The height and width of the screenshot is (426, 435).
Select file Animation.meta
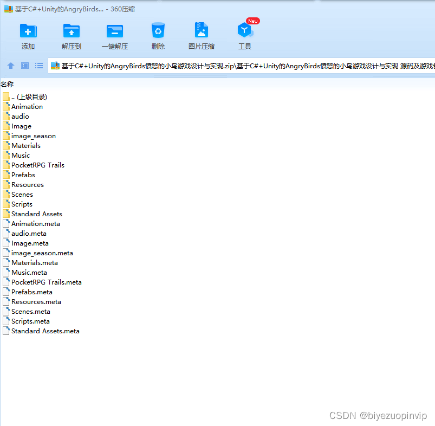tap(31, 224)
